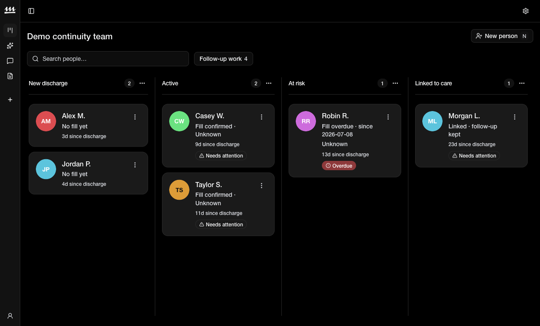Open the Robin R. card name

click(335, 116)
